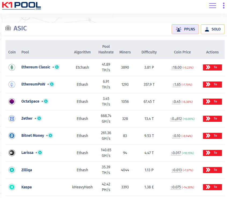Click Zilliqa dual-mining badge next to Bitnet Money

(x=50, y=135)
